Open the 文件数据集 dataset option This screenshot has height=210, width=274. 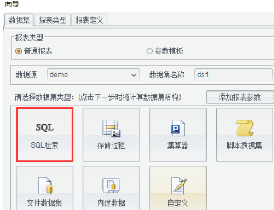pyautogui.click(x=45, y=188)
